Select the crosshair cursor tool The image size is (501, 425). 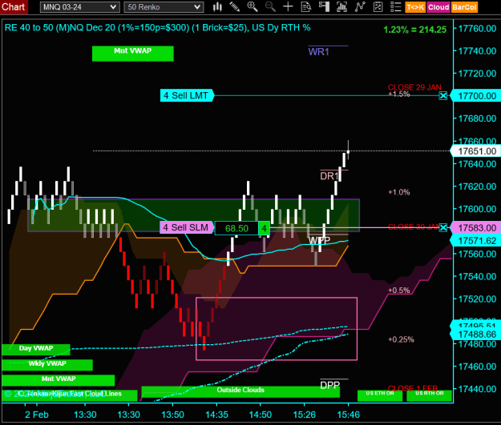coord(288,6)
